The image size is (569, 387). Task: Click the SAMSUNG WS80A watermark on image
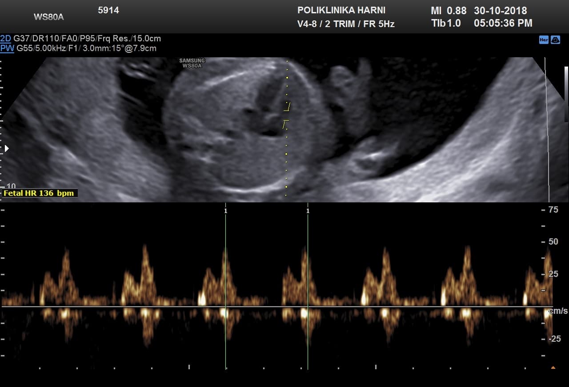[x=192, y=63]
